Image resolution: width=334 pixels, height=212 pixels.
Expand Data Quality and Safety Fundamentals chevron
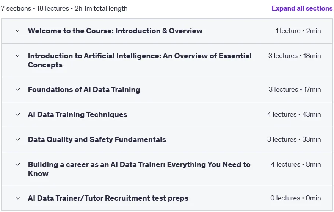tap(18, 139)
